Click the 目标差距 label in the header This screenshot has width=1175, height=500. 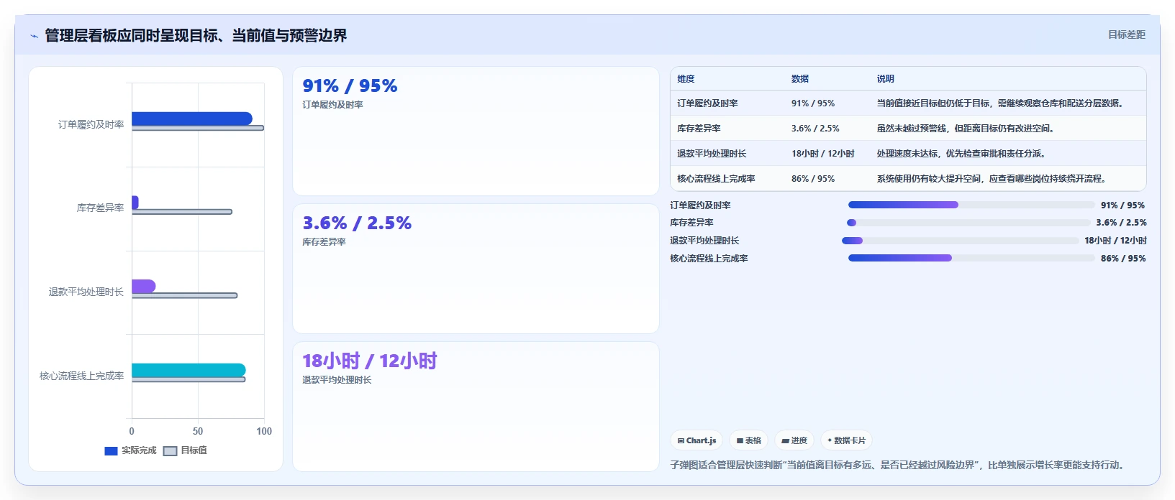tap(1126, 34)
